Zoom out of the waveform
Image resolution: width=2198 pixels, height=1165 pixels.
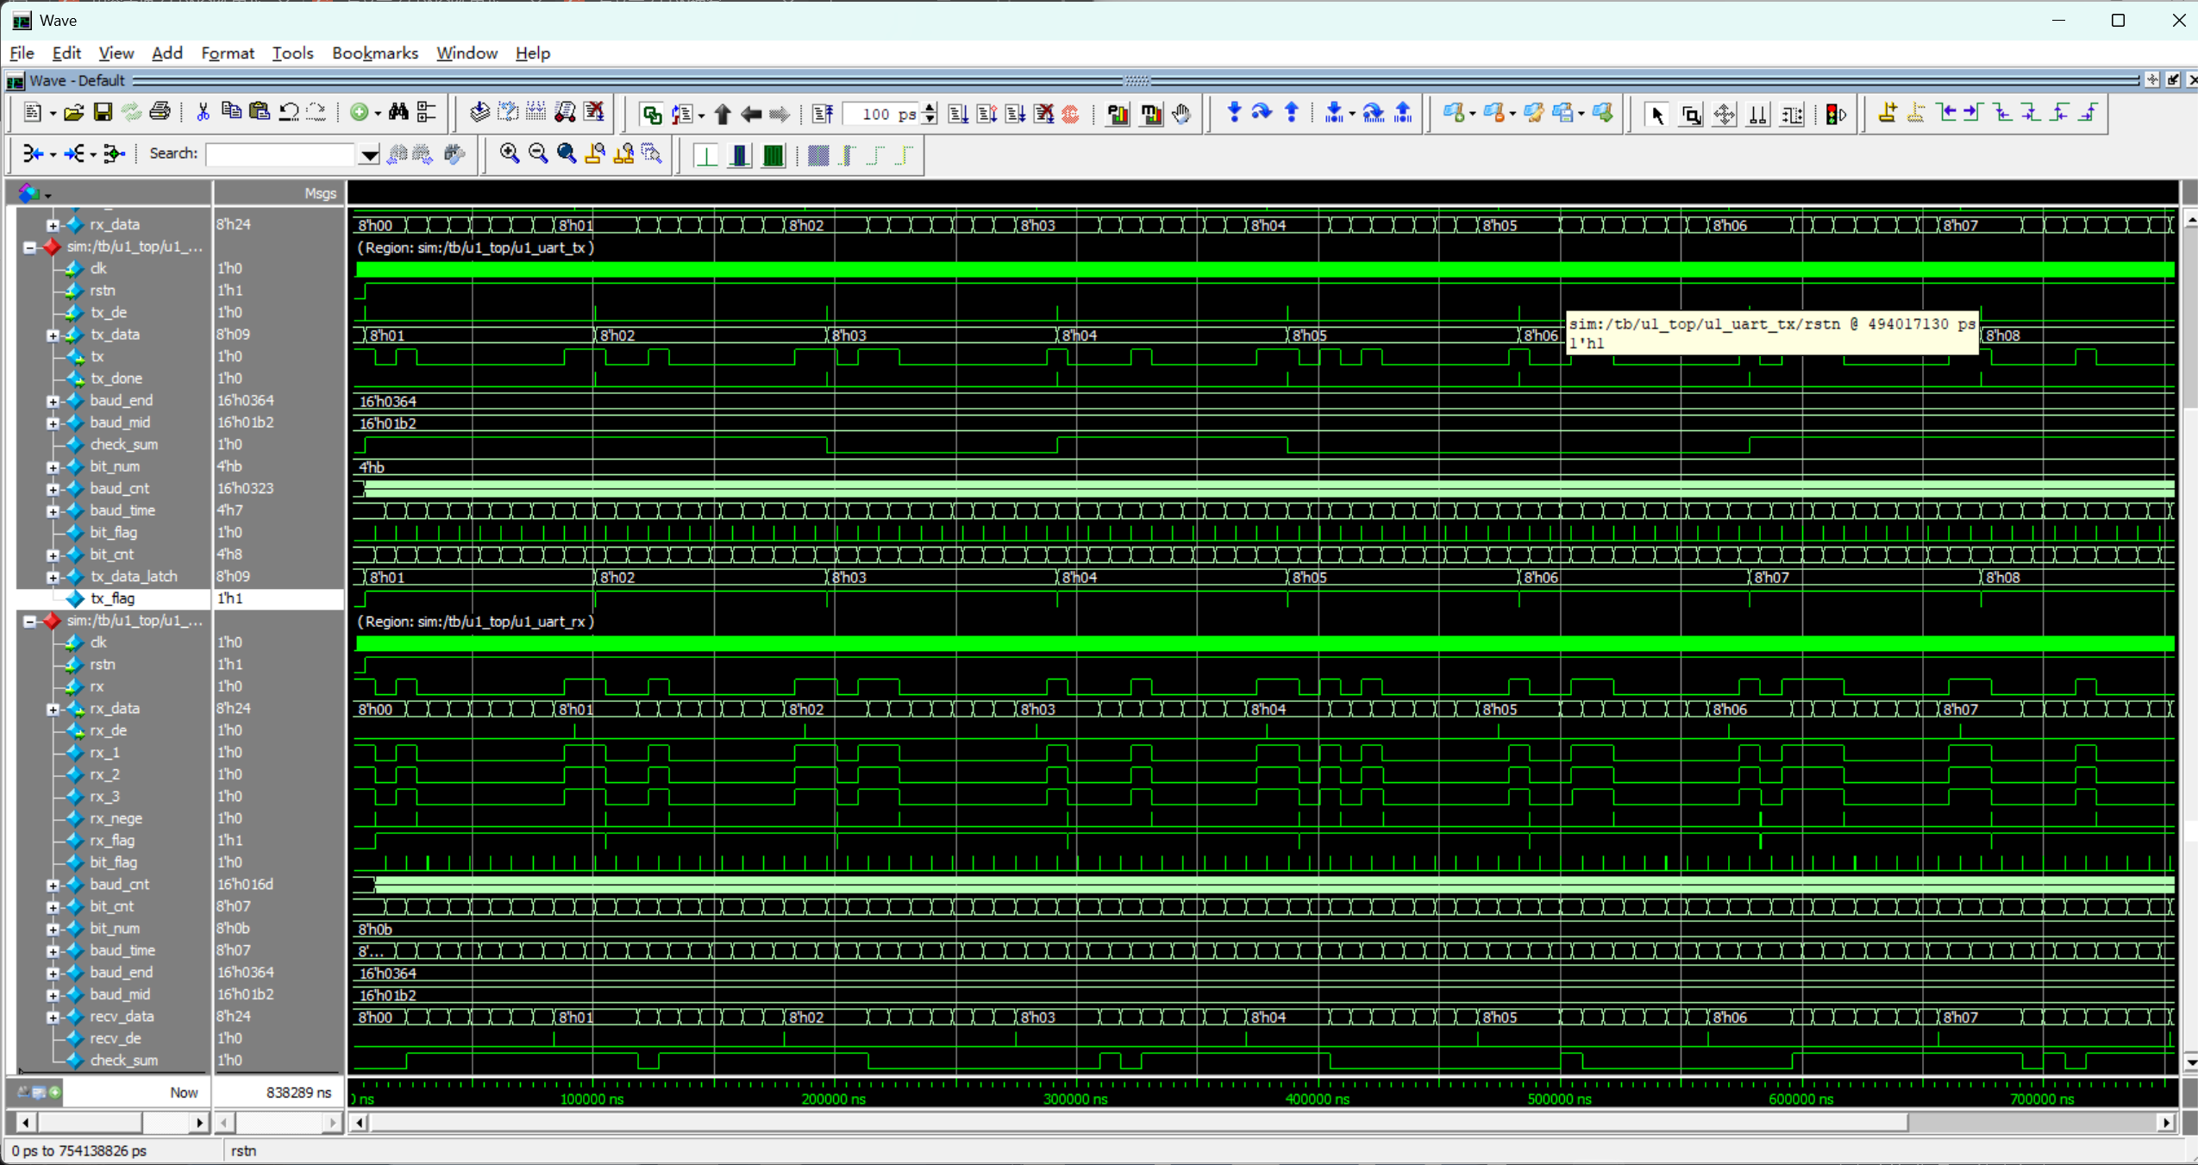[x=538, y=154]
